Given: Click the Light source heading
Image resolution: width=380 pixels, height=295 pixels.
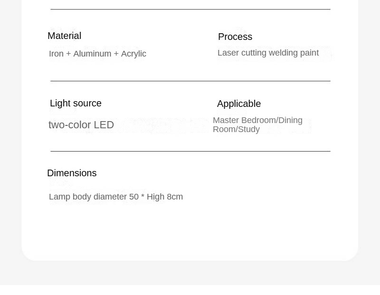Looking at the screenshot, I should 76,103.
